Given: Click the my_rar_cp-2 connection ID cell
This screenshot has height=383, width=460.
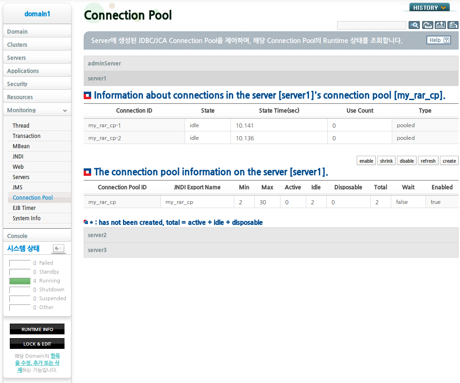Looking at the screenshot, I should tap(134, 138).
